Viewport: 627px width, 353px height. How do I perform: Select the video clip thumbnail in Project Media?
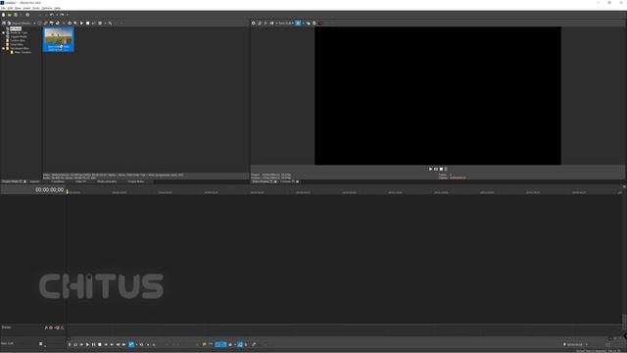pyautogui.click(x=59, y=39)
